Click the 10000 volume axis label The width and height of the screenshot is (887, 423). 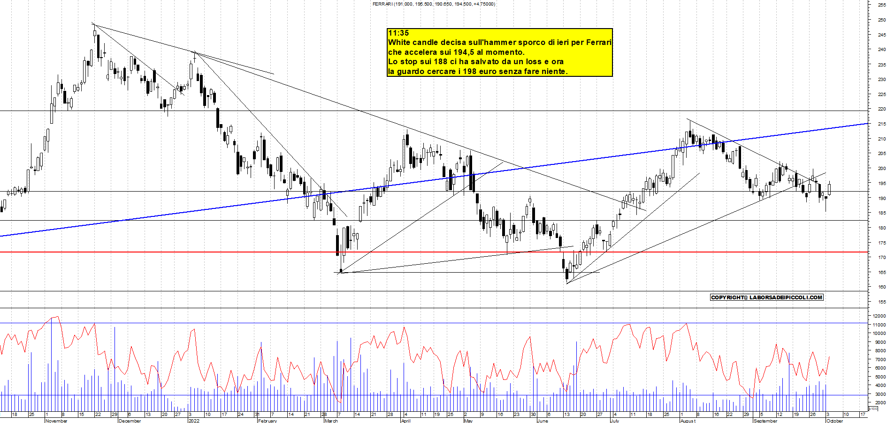point(879,333)
